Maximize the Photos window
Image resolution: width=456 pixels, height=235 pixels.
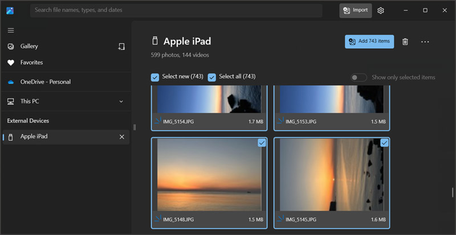point(425,10)
